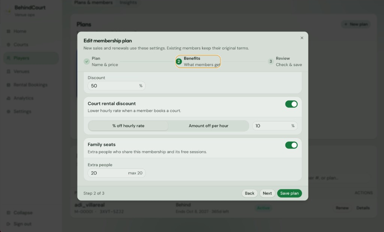This screenshot has width=384, height=232.
Task: Switch to the Insights tab
Action: tap(128, 3)
